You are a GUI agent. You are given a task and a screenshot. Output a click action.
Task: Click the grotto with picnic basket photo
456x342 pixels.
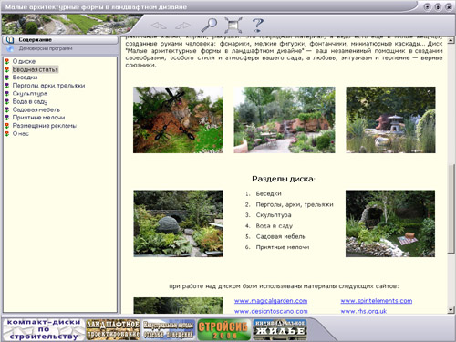390,223
